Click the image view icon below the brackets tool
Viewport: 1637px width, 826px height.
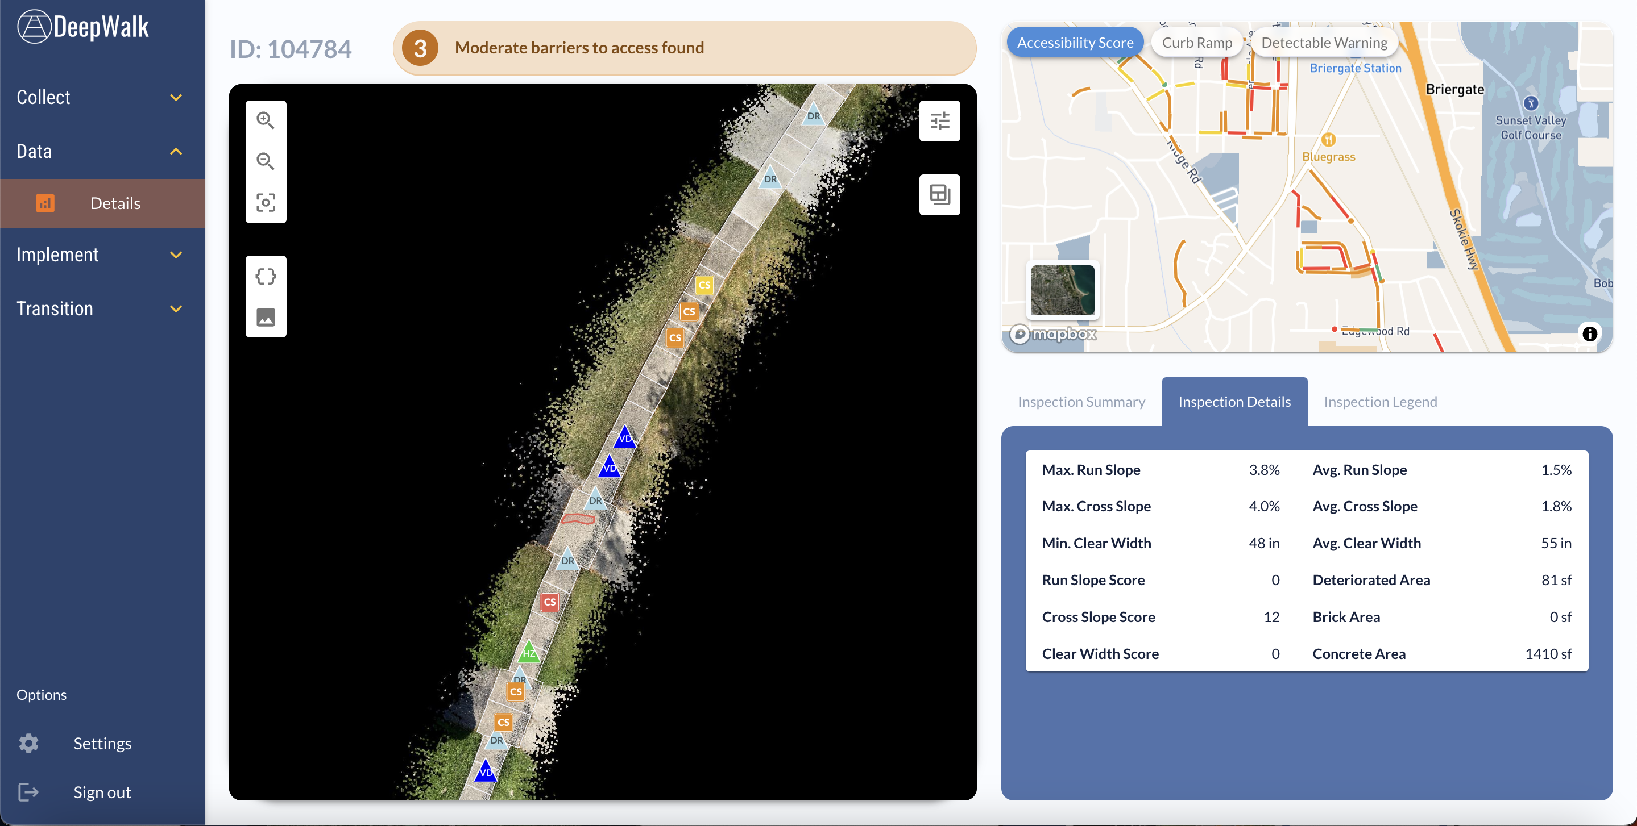(266, 317)
